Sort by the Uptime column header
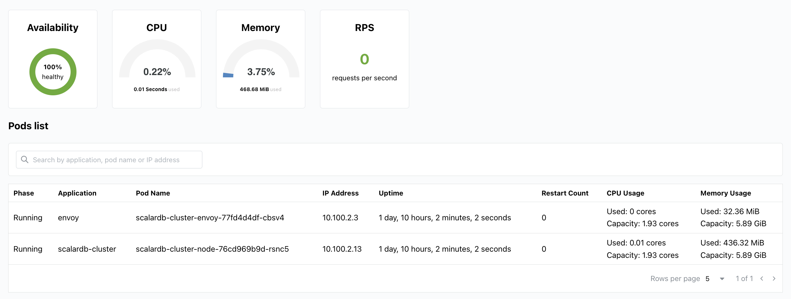This screenshot has width=791, height=299. pyautogui.click(x=391, y=193)
